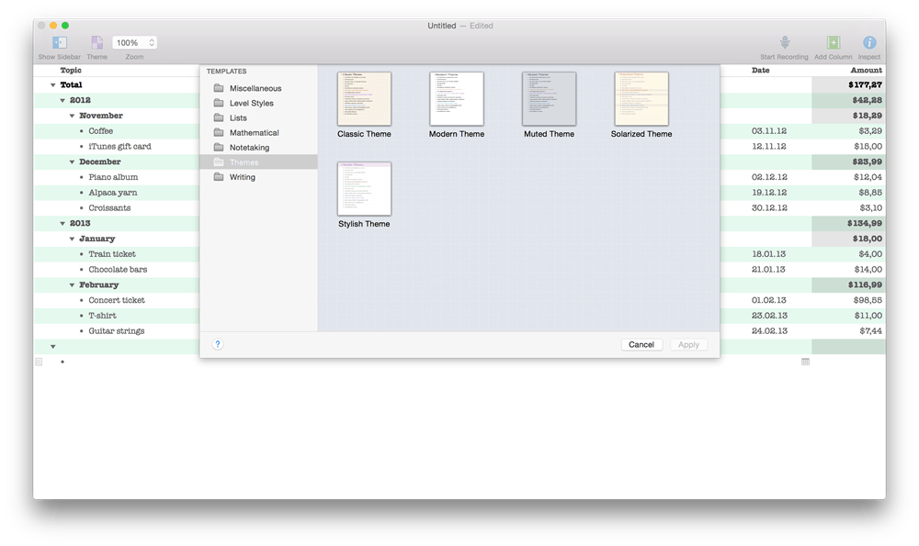919x546 pixels.
Task: Click the Add Column icon
Action: (x=833, y=43)
